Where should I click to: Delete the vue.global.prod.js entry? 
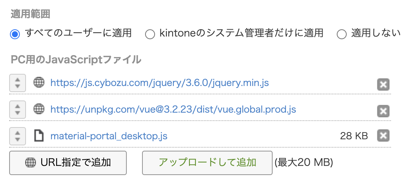point(383,111)
